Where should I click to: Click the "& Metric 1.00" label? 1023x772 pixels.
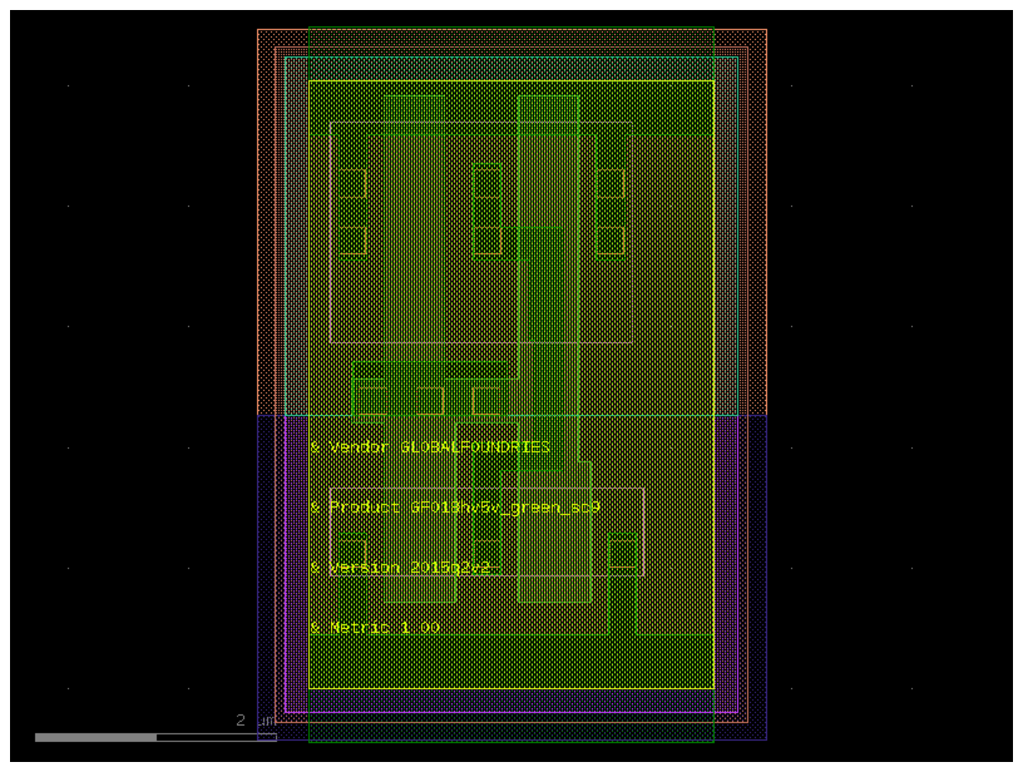coord(374,628)
